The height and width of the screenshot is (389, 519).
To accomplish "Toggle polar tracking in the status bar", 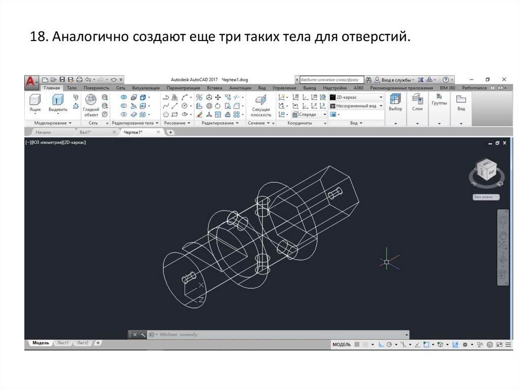I will coord(389,345).
